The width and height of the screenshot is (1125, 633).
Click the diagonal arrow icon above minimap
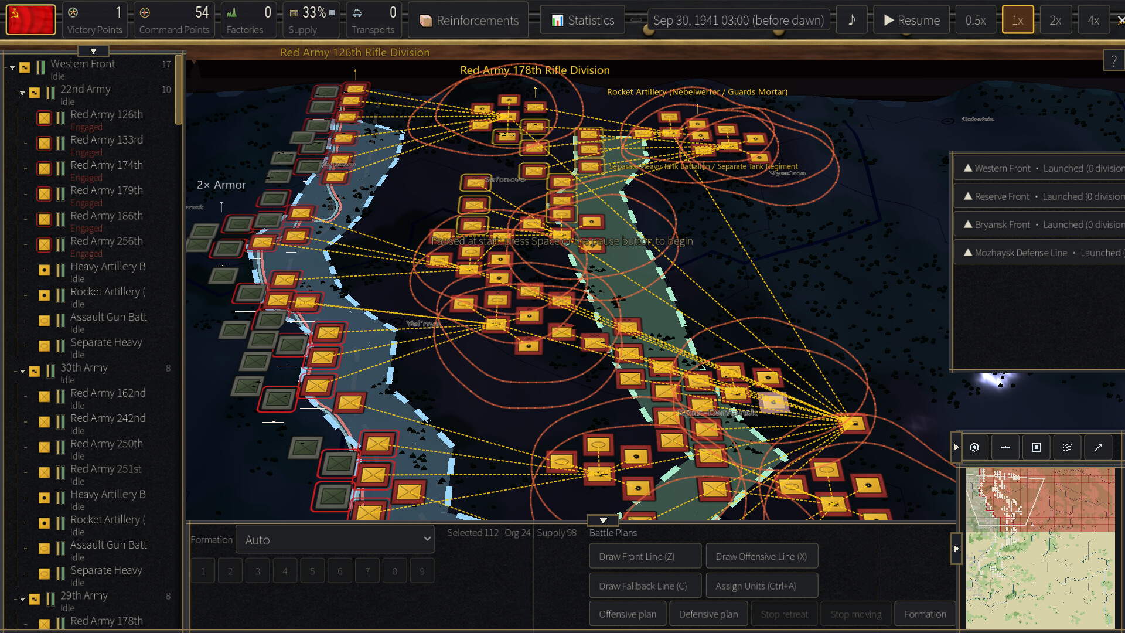[x=1098, y=447]
